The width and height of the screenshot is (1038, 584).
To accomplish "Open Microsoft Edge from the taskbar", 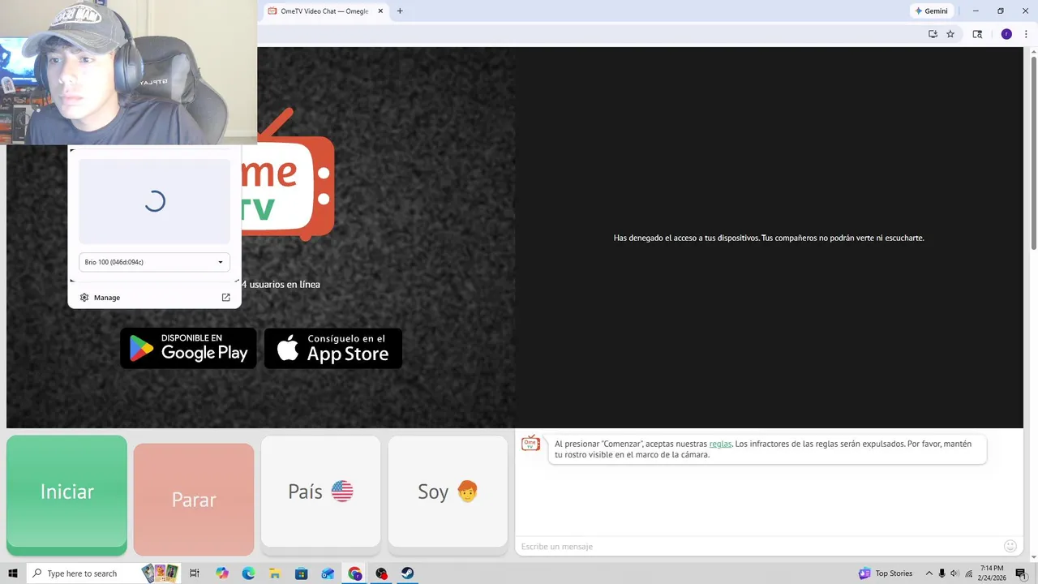I will 248,573.
